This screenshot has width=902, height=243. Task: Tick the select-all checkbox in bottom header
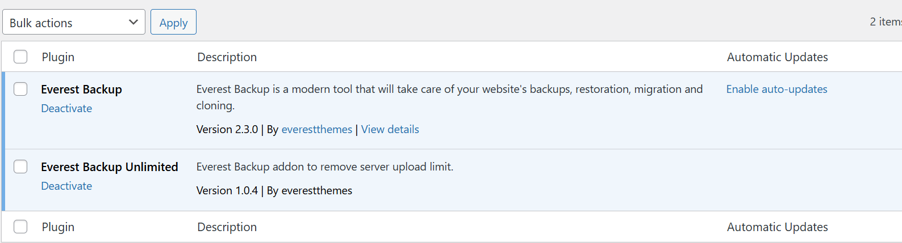20,227
